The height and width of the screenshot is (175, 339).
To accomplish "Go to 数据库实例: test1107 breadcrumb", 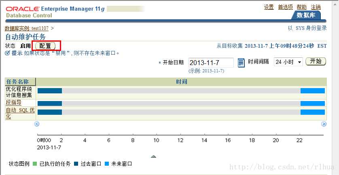I will [27, 28].
